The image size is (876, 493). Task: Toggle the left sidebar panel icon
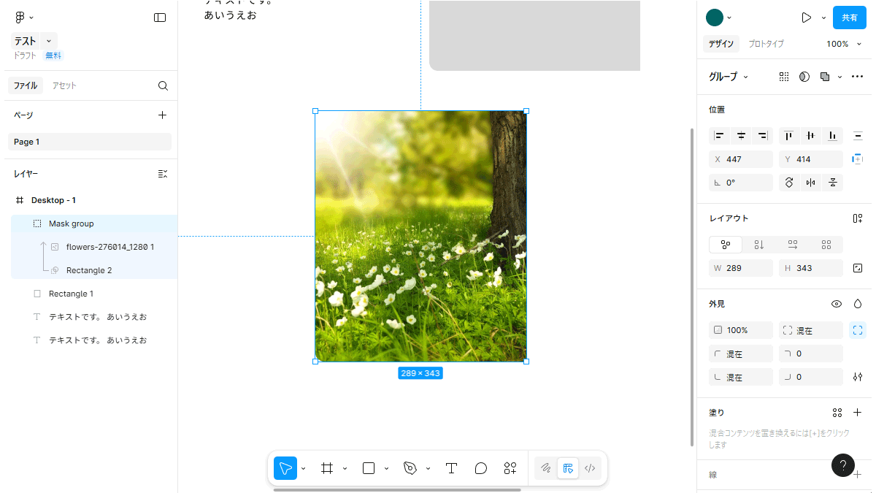tap(160, 18)
